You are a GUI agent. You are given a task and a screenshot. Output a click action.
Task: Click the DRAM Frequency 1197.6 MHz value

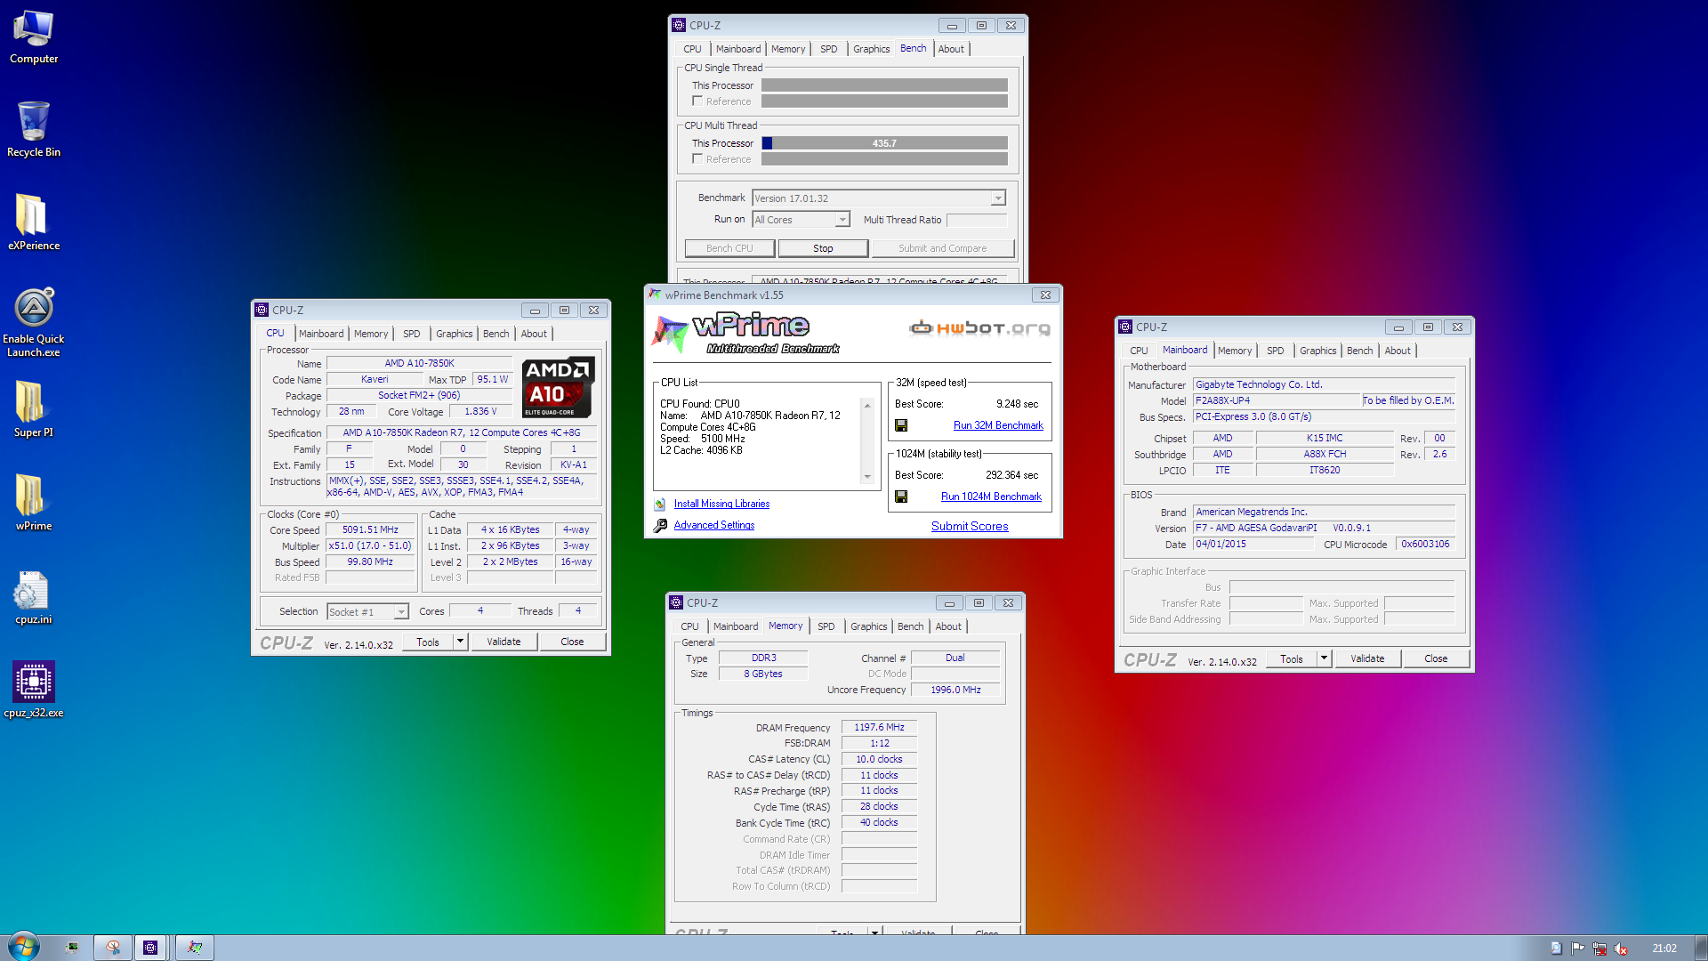click(879, 727)
